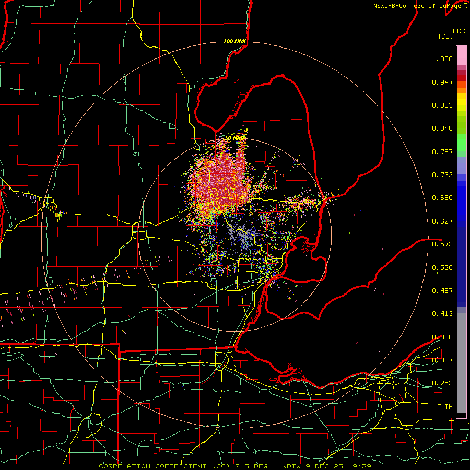Click the 0.307 legend value
Image resolution: width=470 pixels, height=470 pixels.
click(442, 360)
